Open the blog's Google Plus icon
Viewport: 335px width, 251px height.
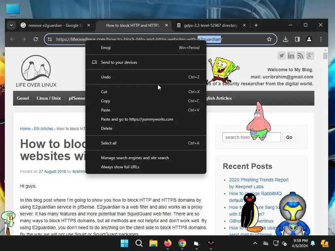tap(310, 56)
